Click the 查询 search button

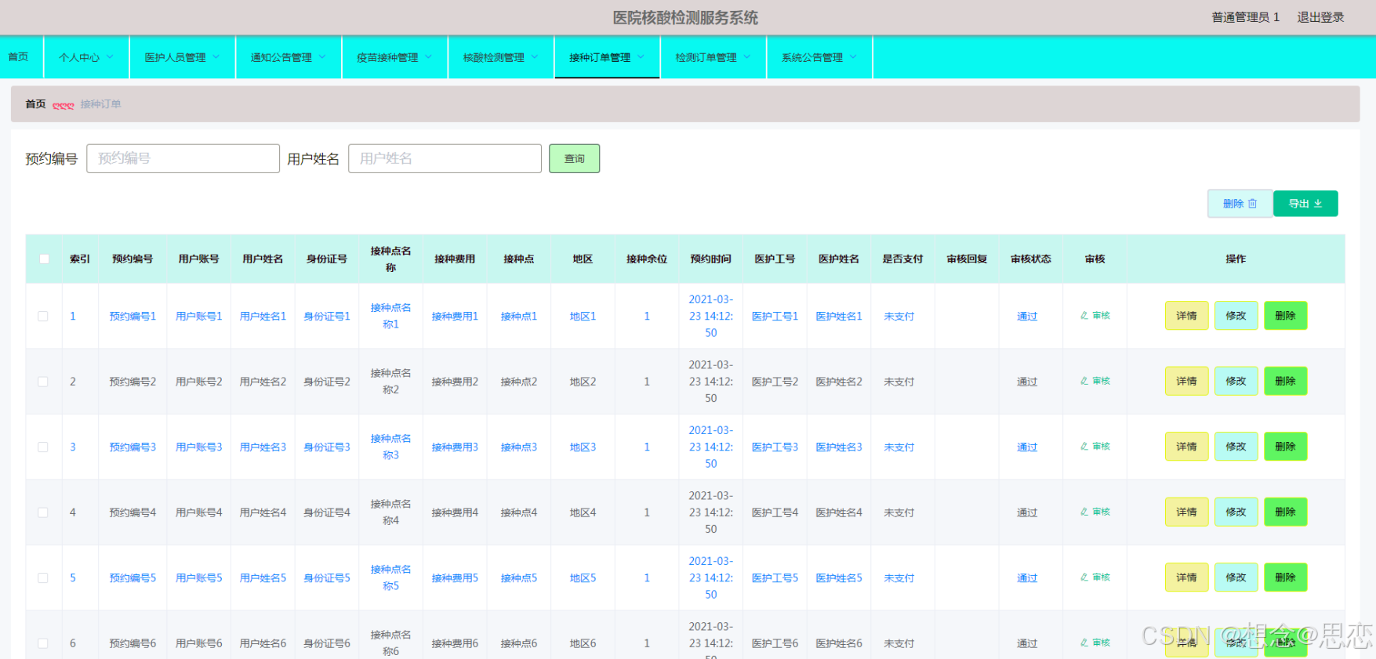575,158
